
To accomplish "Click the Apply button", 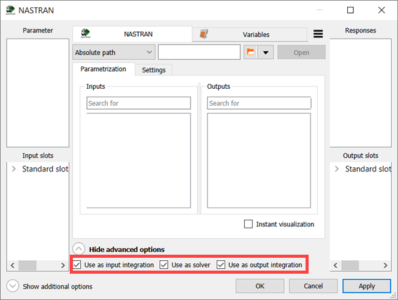I will coord(367,286).
